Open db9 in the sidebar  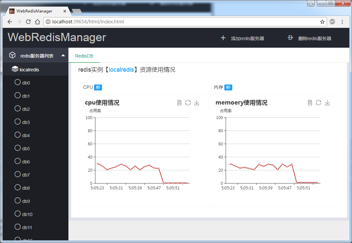click(x=36, y=201)
